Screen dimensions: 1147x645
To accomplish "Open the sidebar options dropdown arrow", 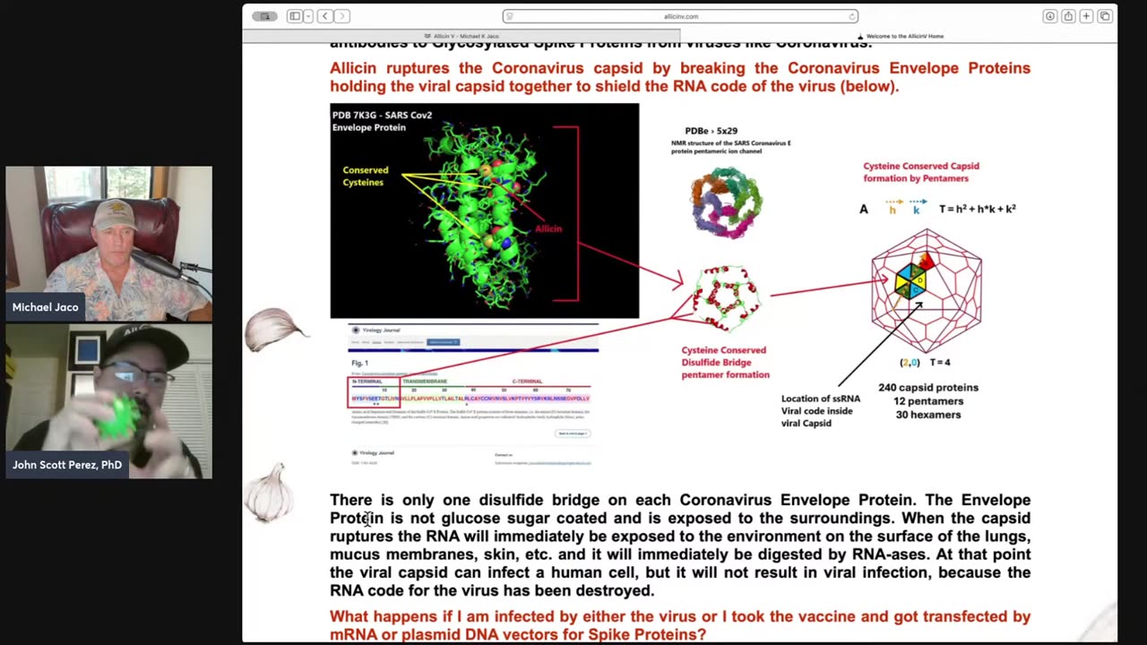I will point(307,16).
